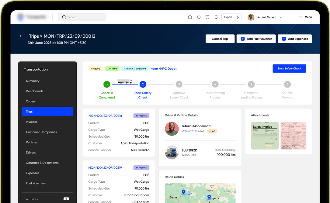
Task: Click the Benin map pin marker
Action: pos(183,192)
